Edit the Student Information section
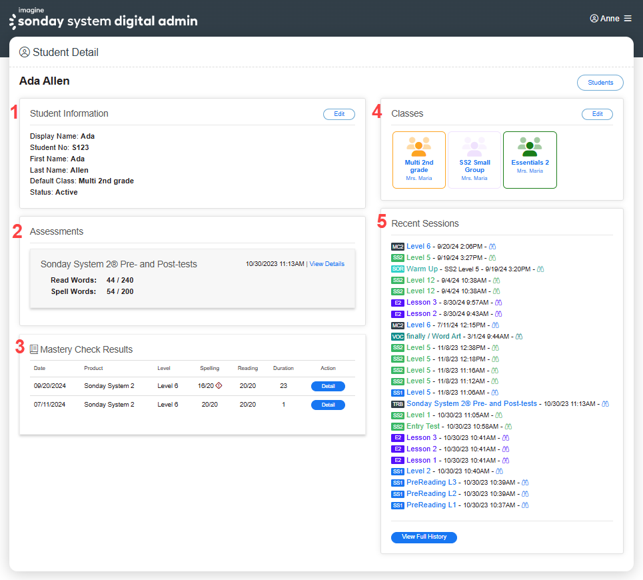The image size is (643, 580). pos(339,114)
